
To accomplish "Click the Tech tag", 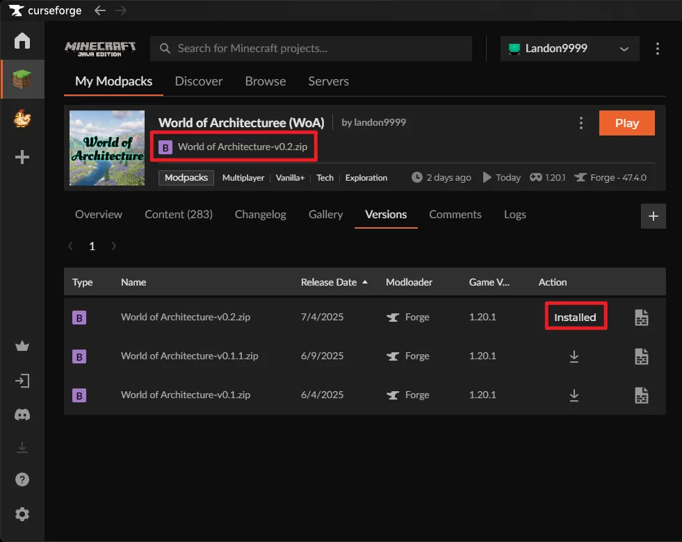I will point(325,178).
